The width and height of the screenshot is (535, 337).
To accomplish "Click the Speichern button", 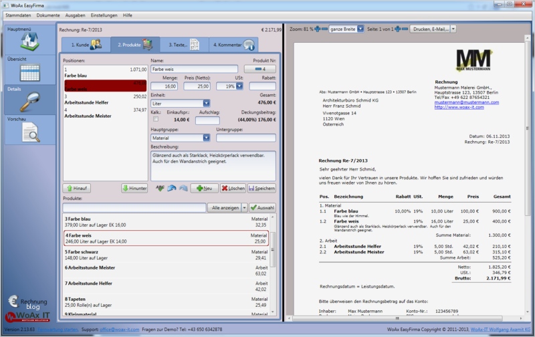I will coord(261,189).
